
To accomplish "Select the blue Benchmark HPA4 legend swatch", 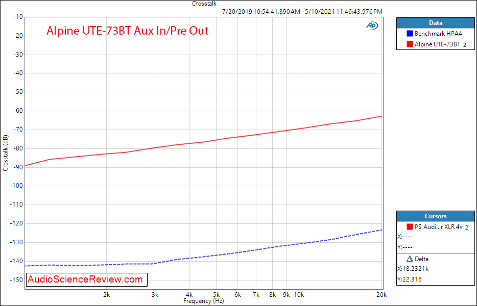I will click(x=410, y=34).
